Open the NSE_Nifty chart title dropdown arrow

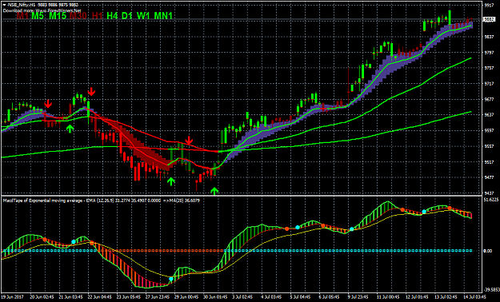(4, 5)
